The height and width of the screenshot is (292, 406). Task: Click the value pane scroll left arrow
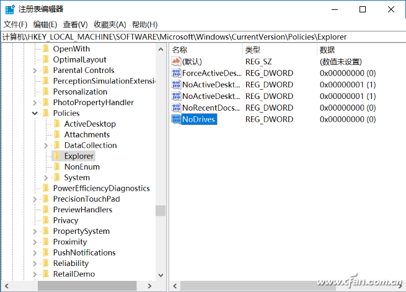[x=175, y=286]
